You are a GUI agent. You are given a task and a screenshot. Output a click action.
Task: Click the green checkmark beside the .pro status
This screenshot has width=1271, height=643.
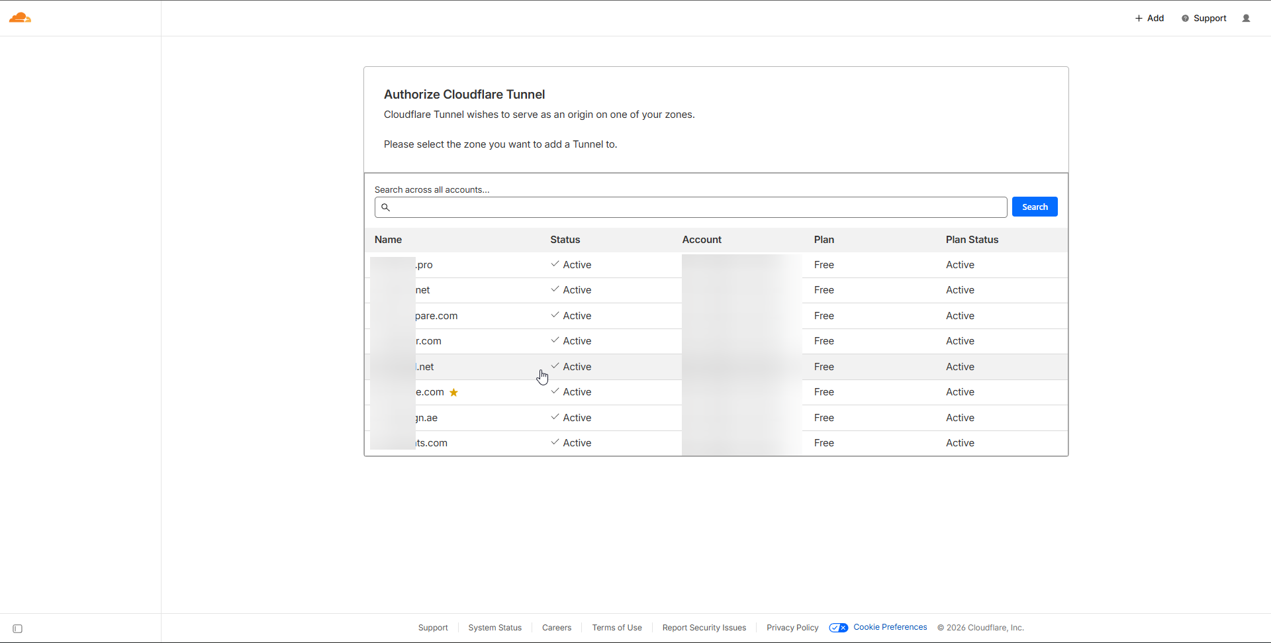555,264
